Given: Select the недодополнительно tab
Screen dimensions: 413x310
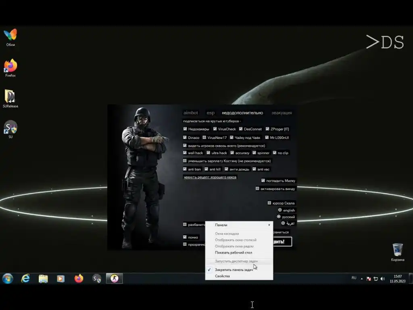Looking at the screenshot, I should pyautogui.click(x=242, y=113).
